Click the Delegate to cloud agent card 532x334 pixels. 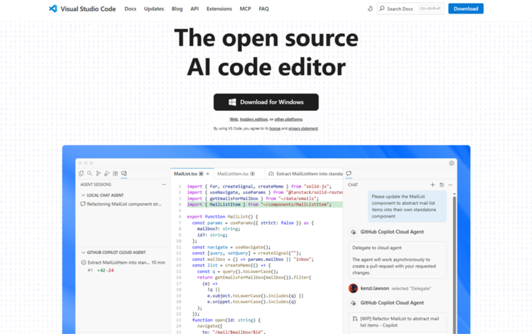point(398,260)
